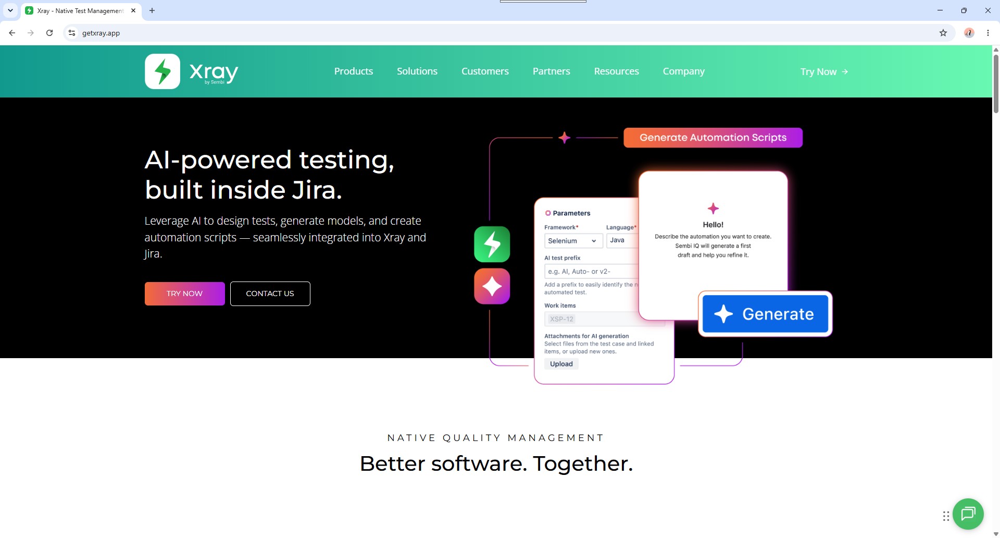Open the green chat widget icon

tap(968, 514)
